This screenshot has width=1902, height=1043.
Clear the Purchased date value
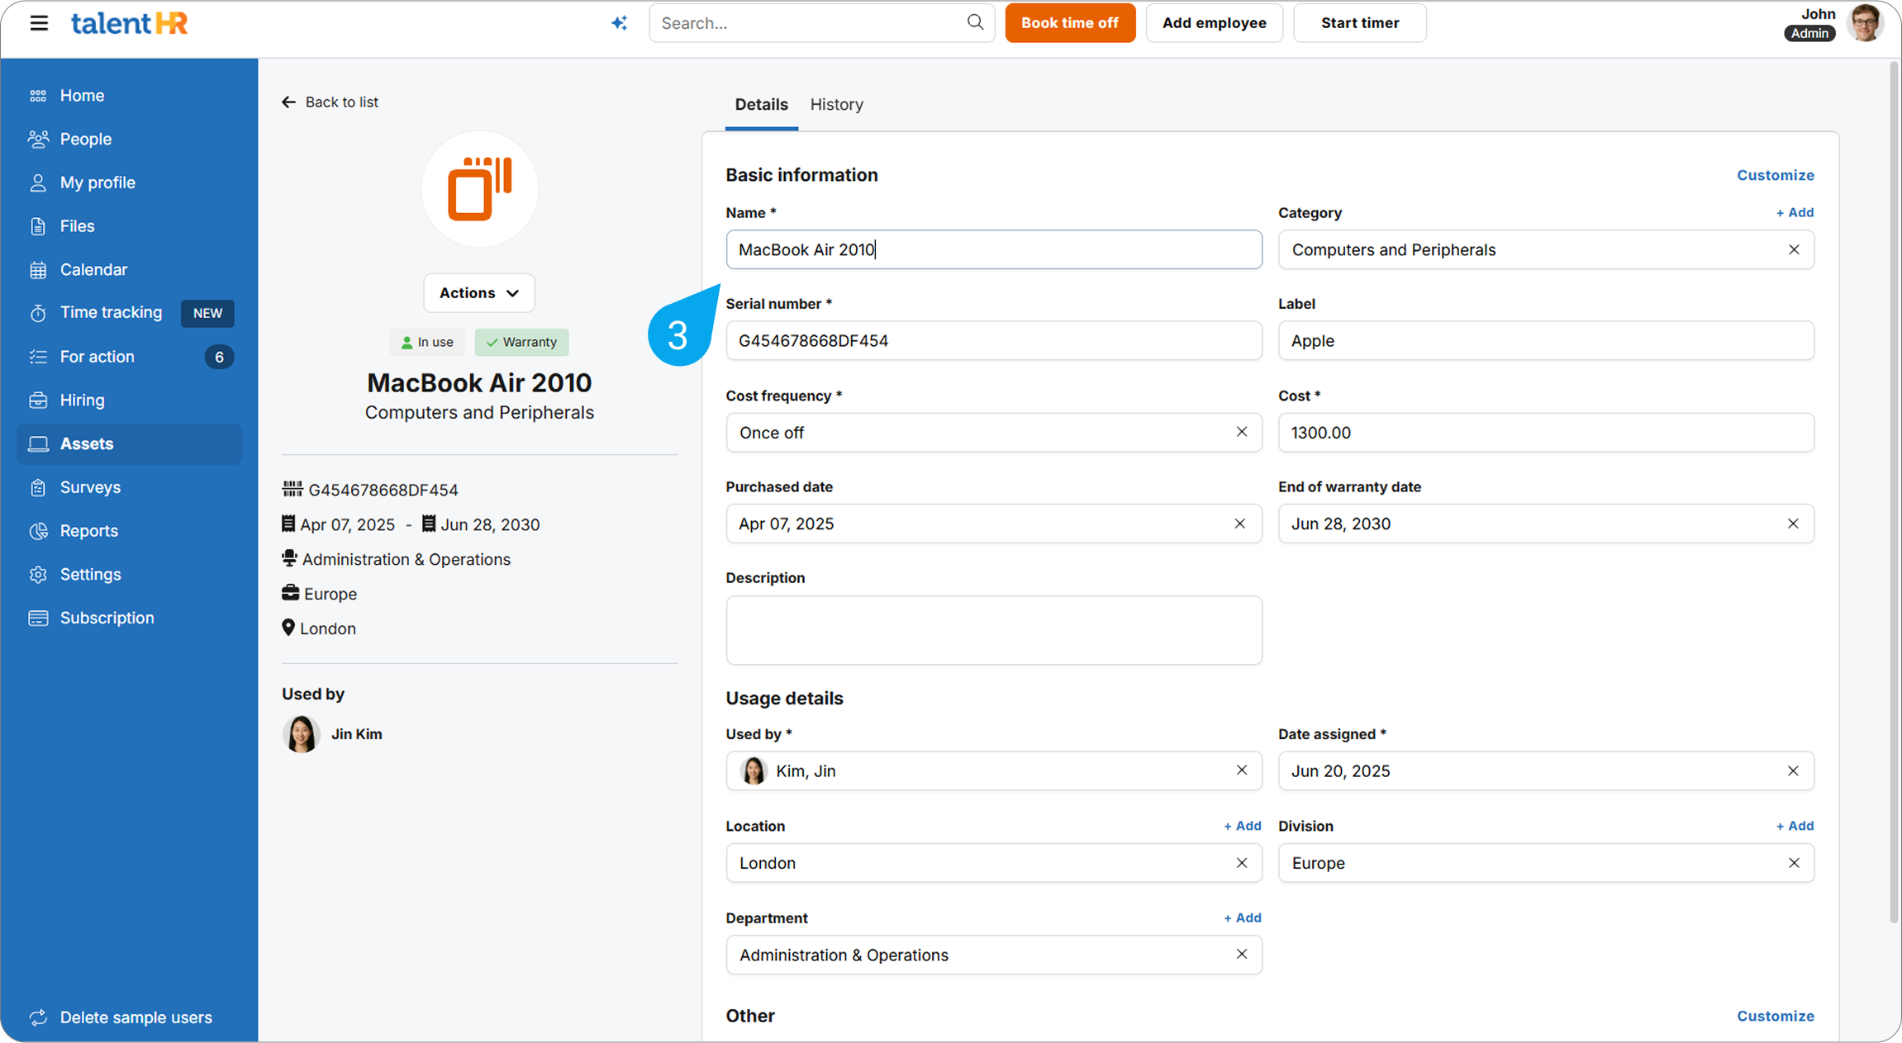pyautogui.click(x=1239, y=524)
